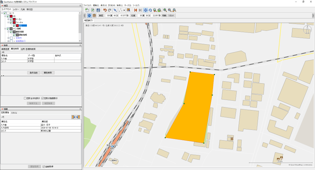The height and width of the screenshot is (170, 315).
Task: Click the zoom out magnifier icon
Action: pyautogui.click(x=170, y=10)
